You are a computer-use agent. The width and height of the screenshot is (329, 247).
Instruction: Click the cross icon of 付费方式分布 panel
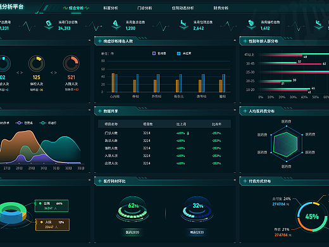coord(245,181)
